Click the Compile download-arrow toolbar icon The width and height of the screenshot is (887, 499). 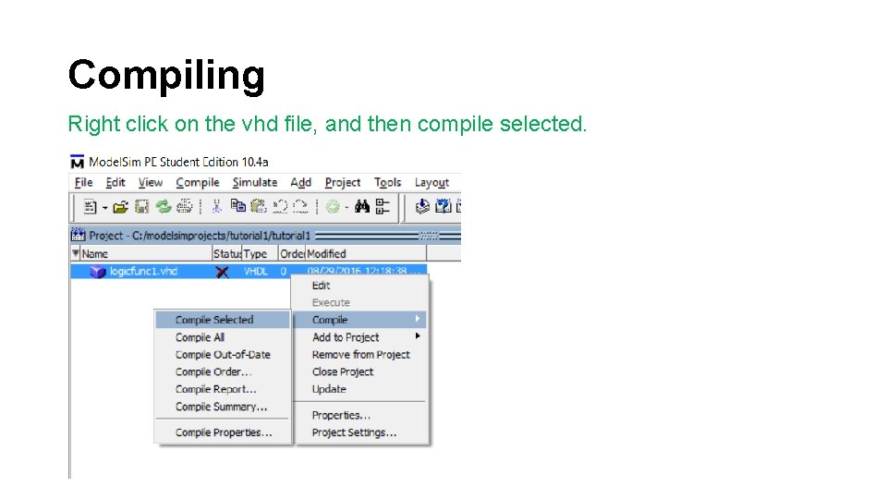[422, 206]
